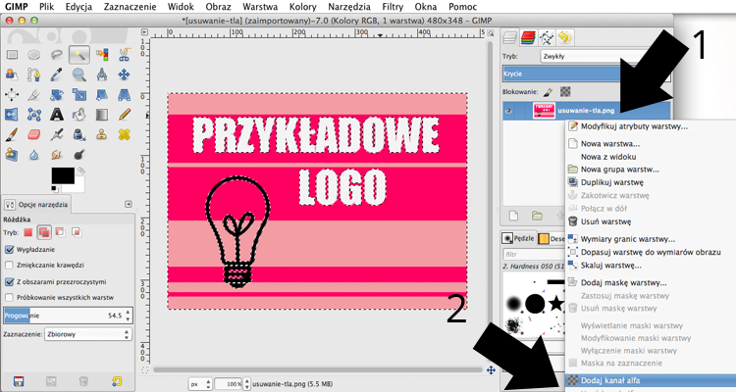Image resolution: width=736 pixels, height=392 pixels.
Task: Choose Usuń warstwę menu entry
Action: coord(651,221)
